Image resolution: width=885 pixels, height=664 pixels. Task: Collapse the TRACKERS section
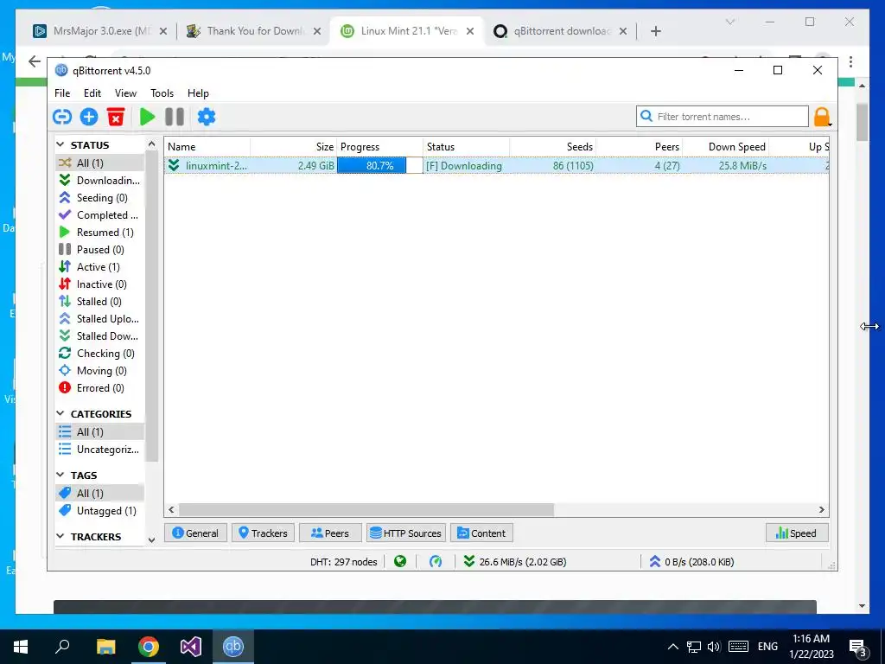coord(60,536)
